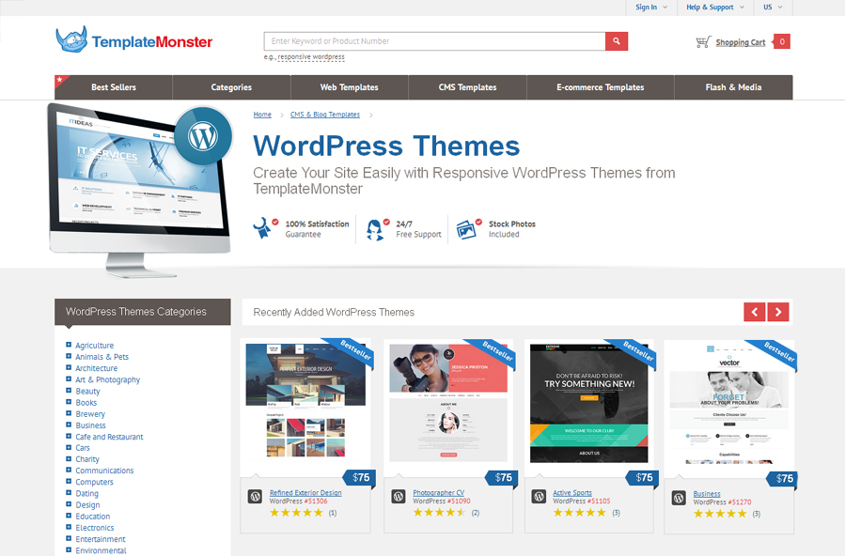This screenshot has width=845, height=556.
Task: Click WordPress icon beside Active Sports
Action: 539,496
